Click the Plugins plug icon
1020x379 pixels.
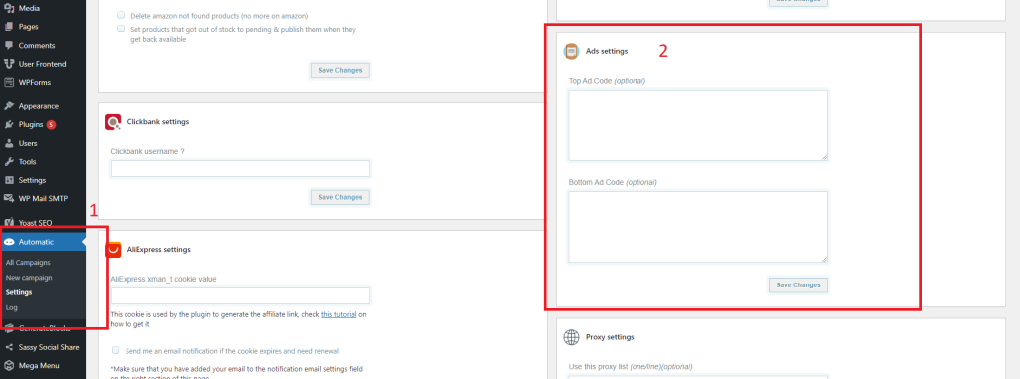pyautogui.click(x=9, y=124)
